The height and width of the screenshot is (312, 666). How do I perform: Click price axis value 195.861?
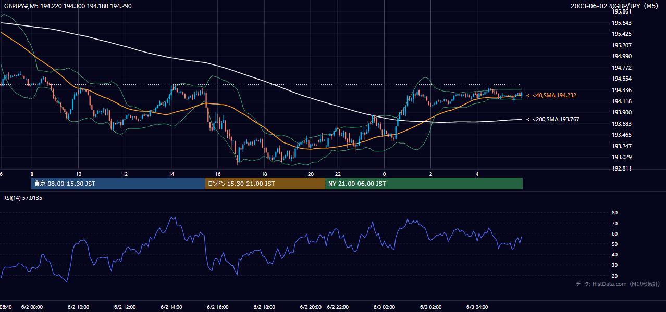click(622, 11)
